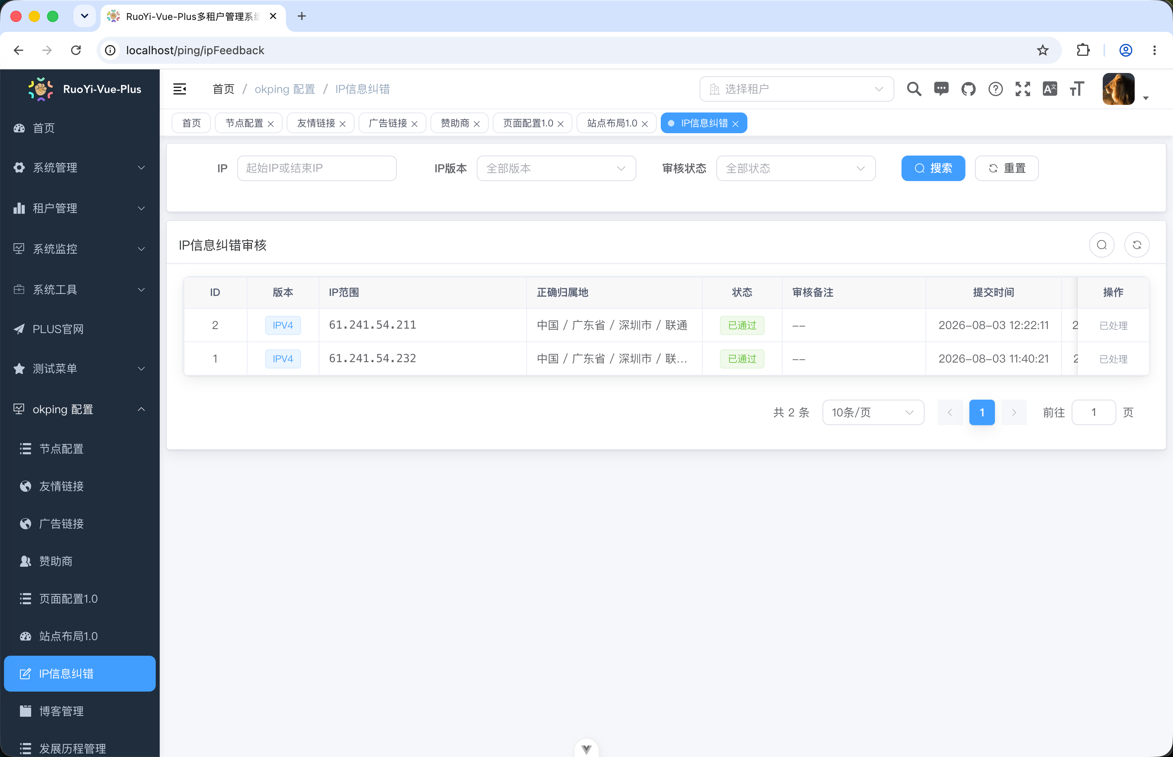Open 广告链接 in the sidebar

tap(80, 524)
